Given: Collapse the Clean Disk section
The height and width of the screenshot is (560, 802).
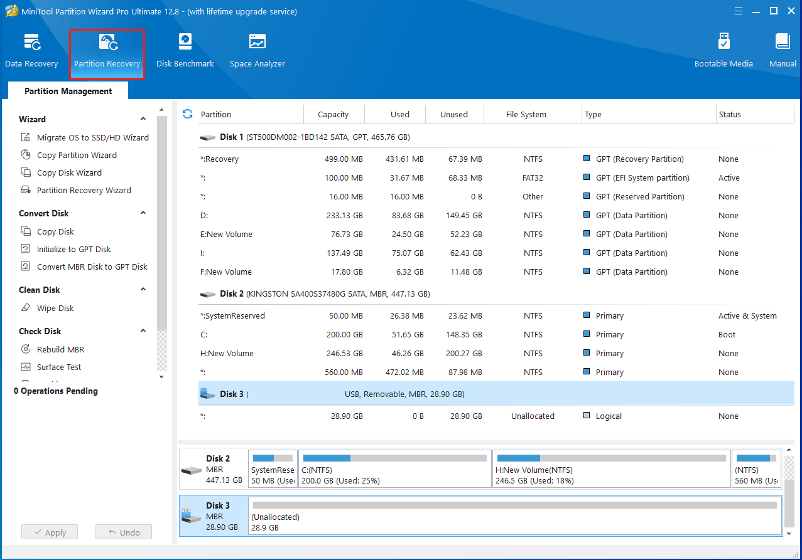Looking at the screenshot, I should coord(143,290).
